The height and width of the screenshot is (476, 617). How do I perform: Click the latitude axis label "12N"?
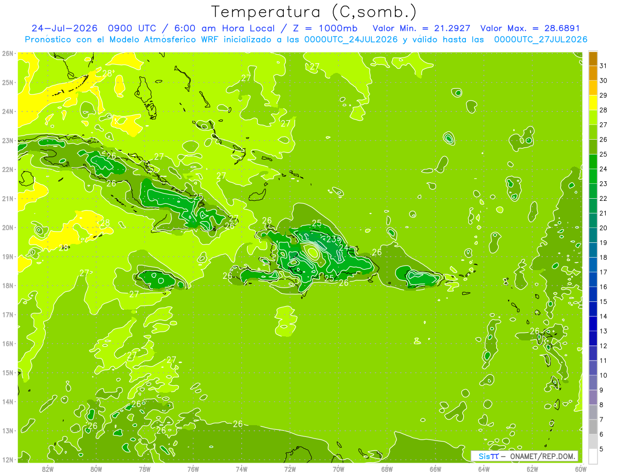(x=7, y=460)
